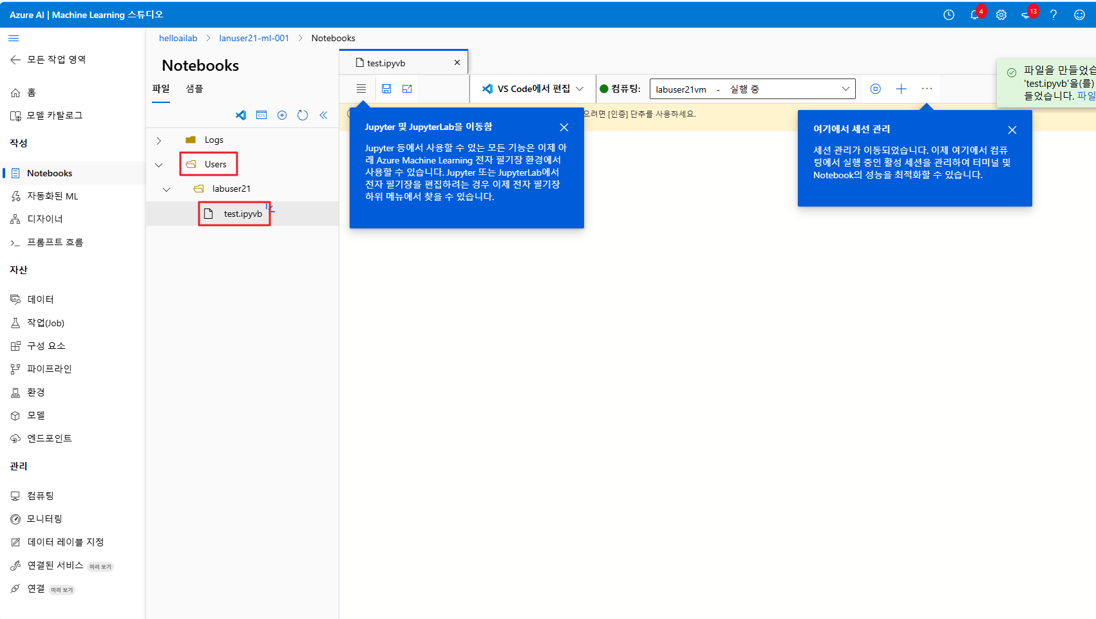Select Notebooks in sidebar
Viewport: 1096px width, 619px height.
tap(73, 173)
